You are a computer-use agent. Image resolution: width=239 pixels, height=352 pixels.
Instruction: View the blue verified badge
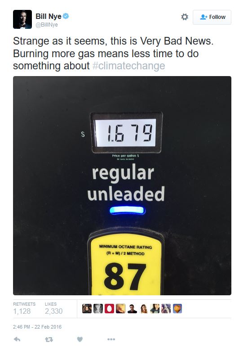[66, 16]
